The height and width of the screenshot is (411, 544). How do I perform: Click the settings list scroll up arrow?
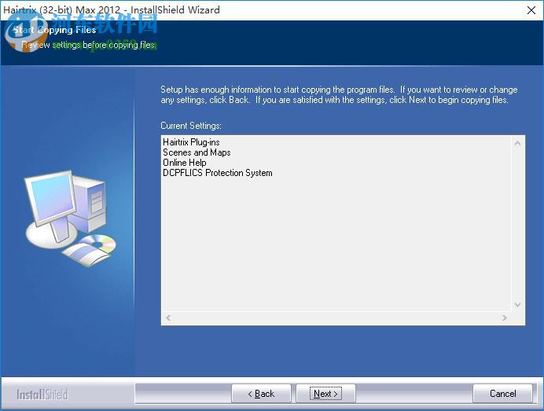tap(517, 143)
